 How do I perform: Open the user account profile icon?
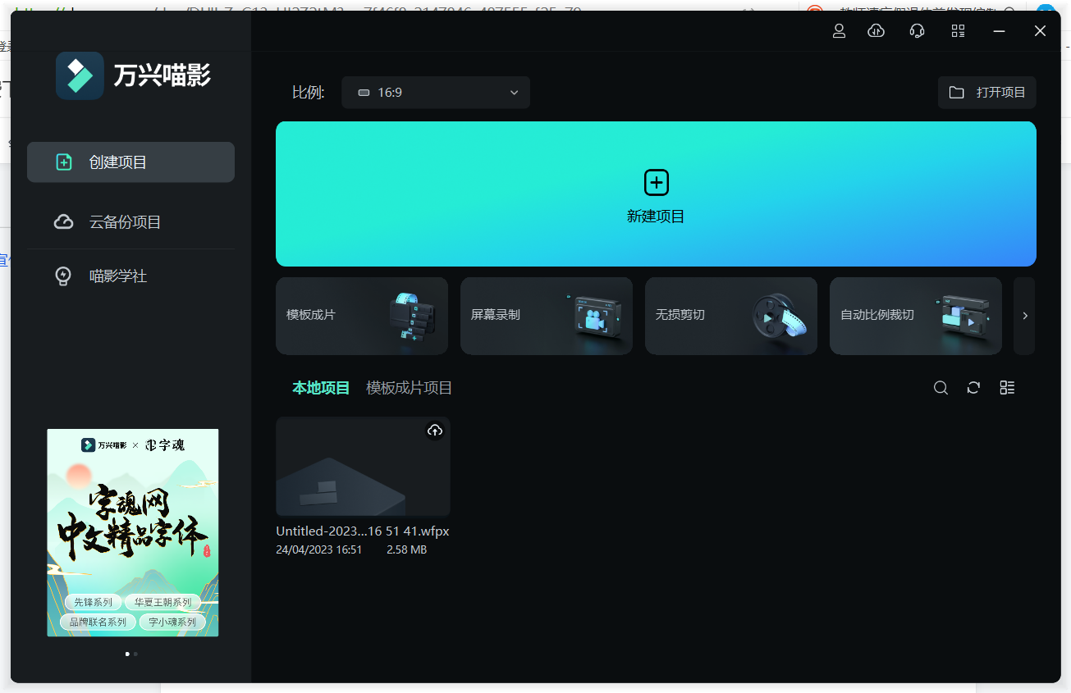[839, 31]
